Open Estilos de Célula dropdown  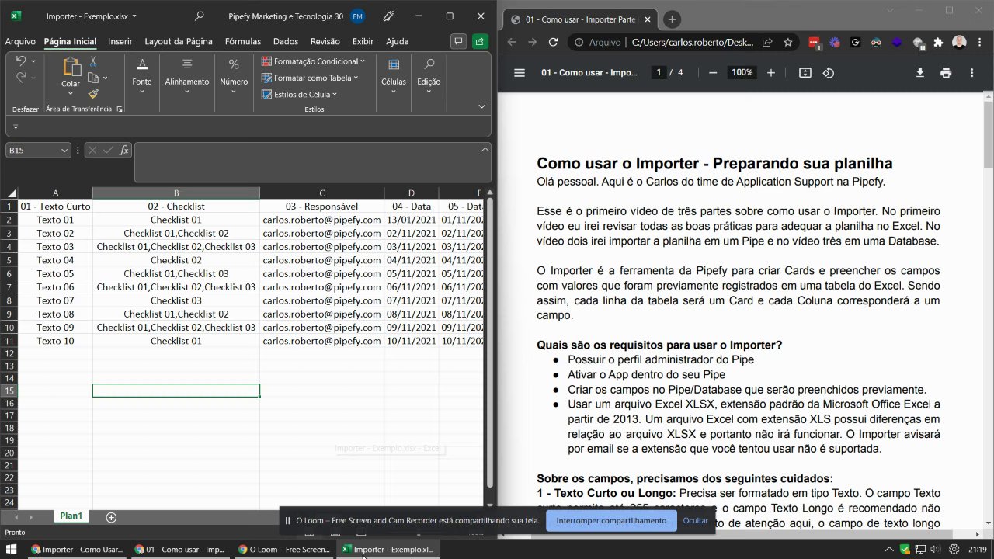click(x=299, y=95)
